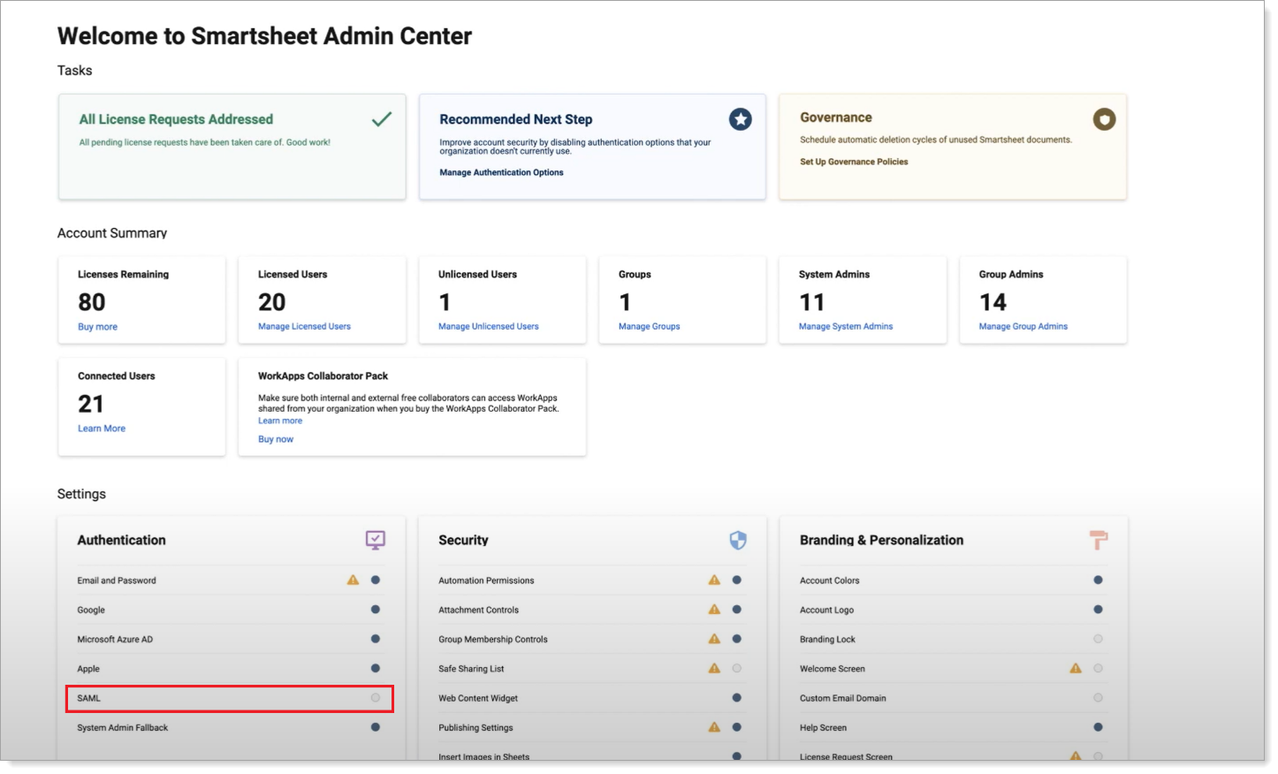This screenshot has width=1278, height=774.
Task: Toggle the System Admin Fallback status dot
Action: point(376,727)
